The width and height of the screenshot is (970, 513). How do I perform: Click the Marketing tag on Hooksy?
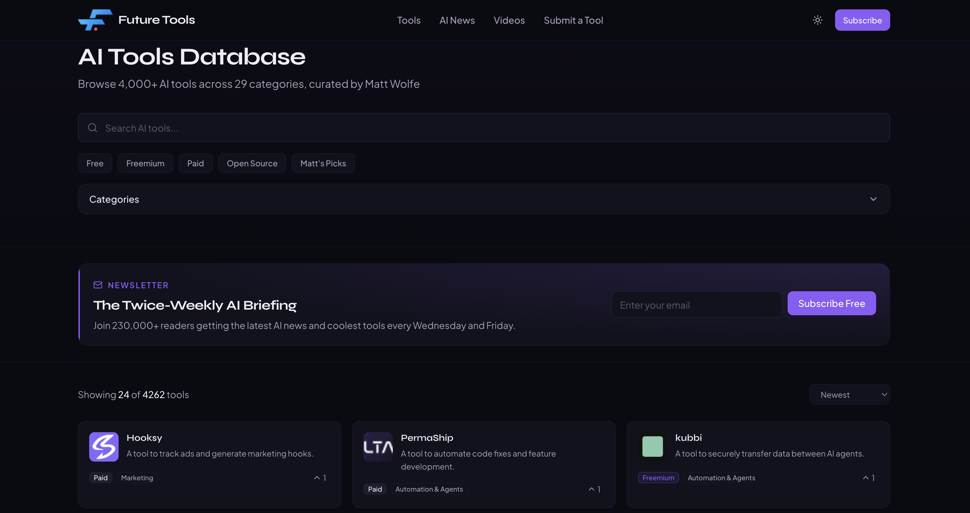click(137, 478)
